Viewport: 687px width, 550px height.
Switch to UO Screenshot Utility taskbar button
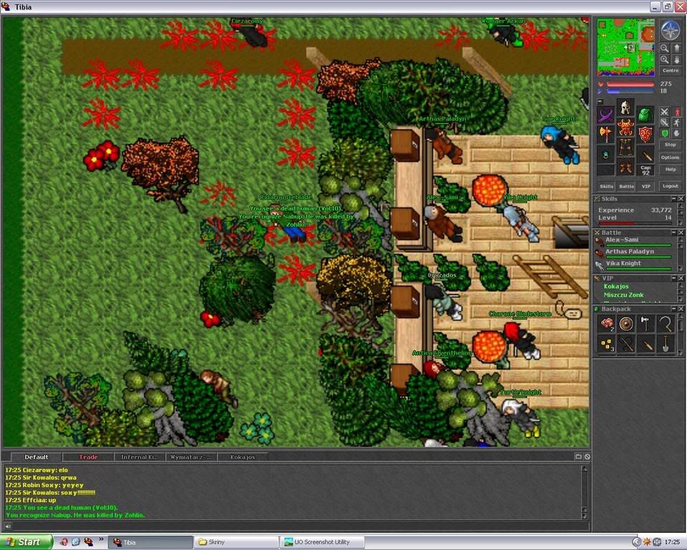(322, 542)
